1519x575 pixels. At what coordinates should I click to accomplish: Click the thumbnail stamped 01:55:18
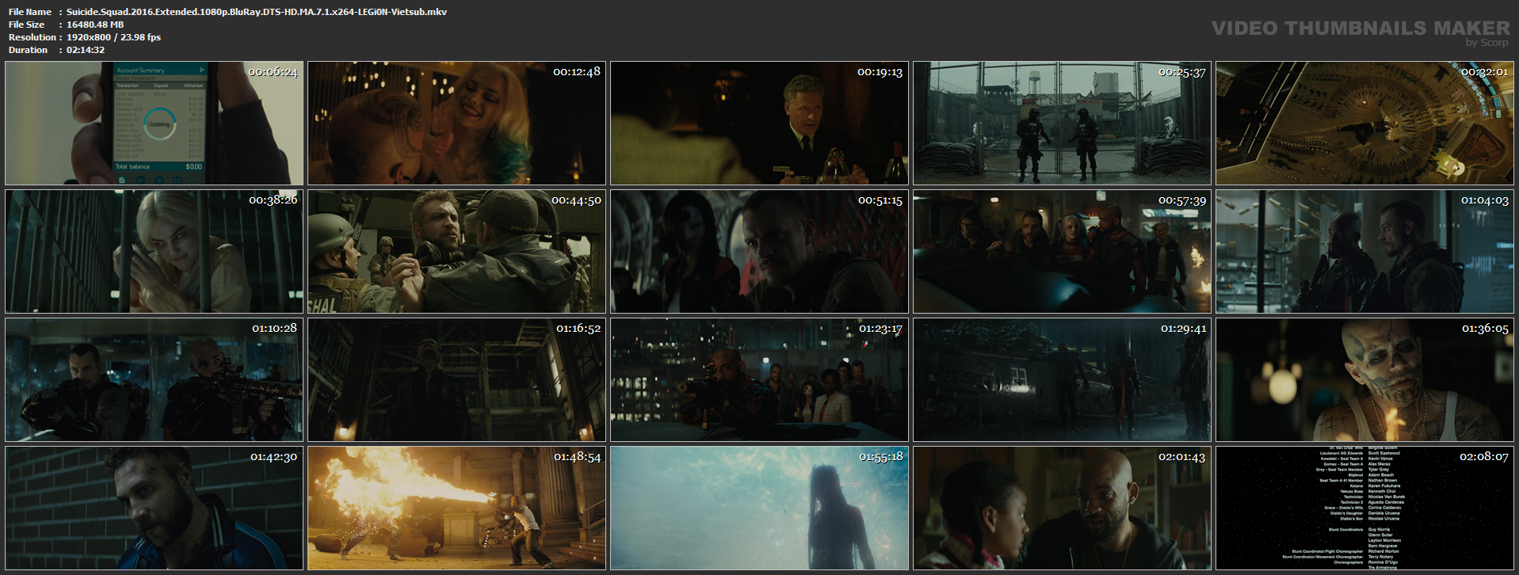[x=759, y=508]
